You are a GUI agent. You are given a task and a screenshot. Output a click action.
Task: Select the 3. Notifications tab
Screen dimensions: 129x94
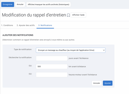coord(45,25)
